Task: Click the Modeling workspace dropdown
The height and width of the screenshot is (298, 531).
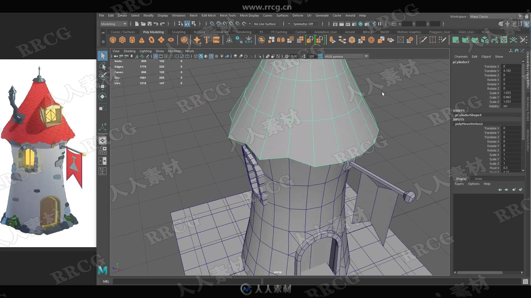Action: [113, 24]
